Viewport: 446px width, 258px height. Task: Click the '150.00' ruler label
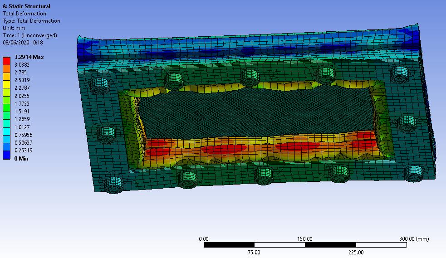[x=305, y=239]
